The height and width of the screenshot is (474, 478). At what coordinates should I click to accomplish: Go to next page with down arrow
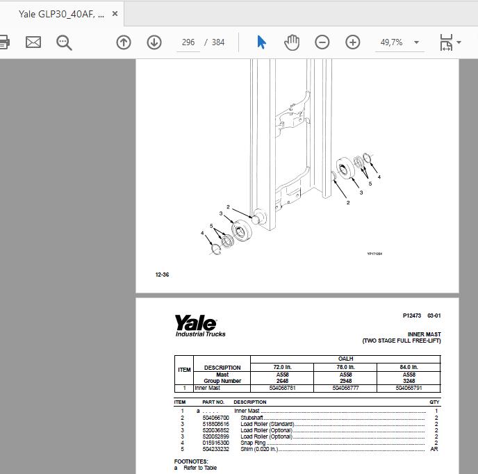click(x=154, y=42)
